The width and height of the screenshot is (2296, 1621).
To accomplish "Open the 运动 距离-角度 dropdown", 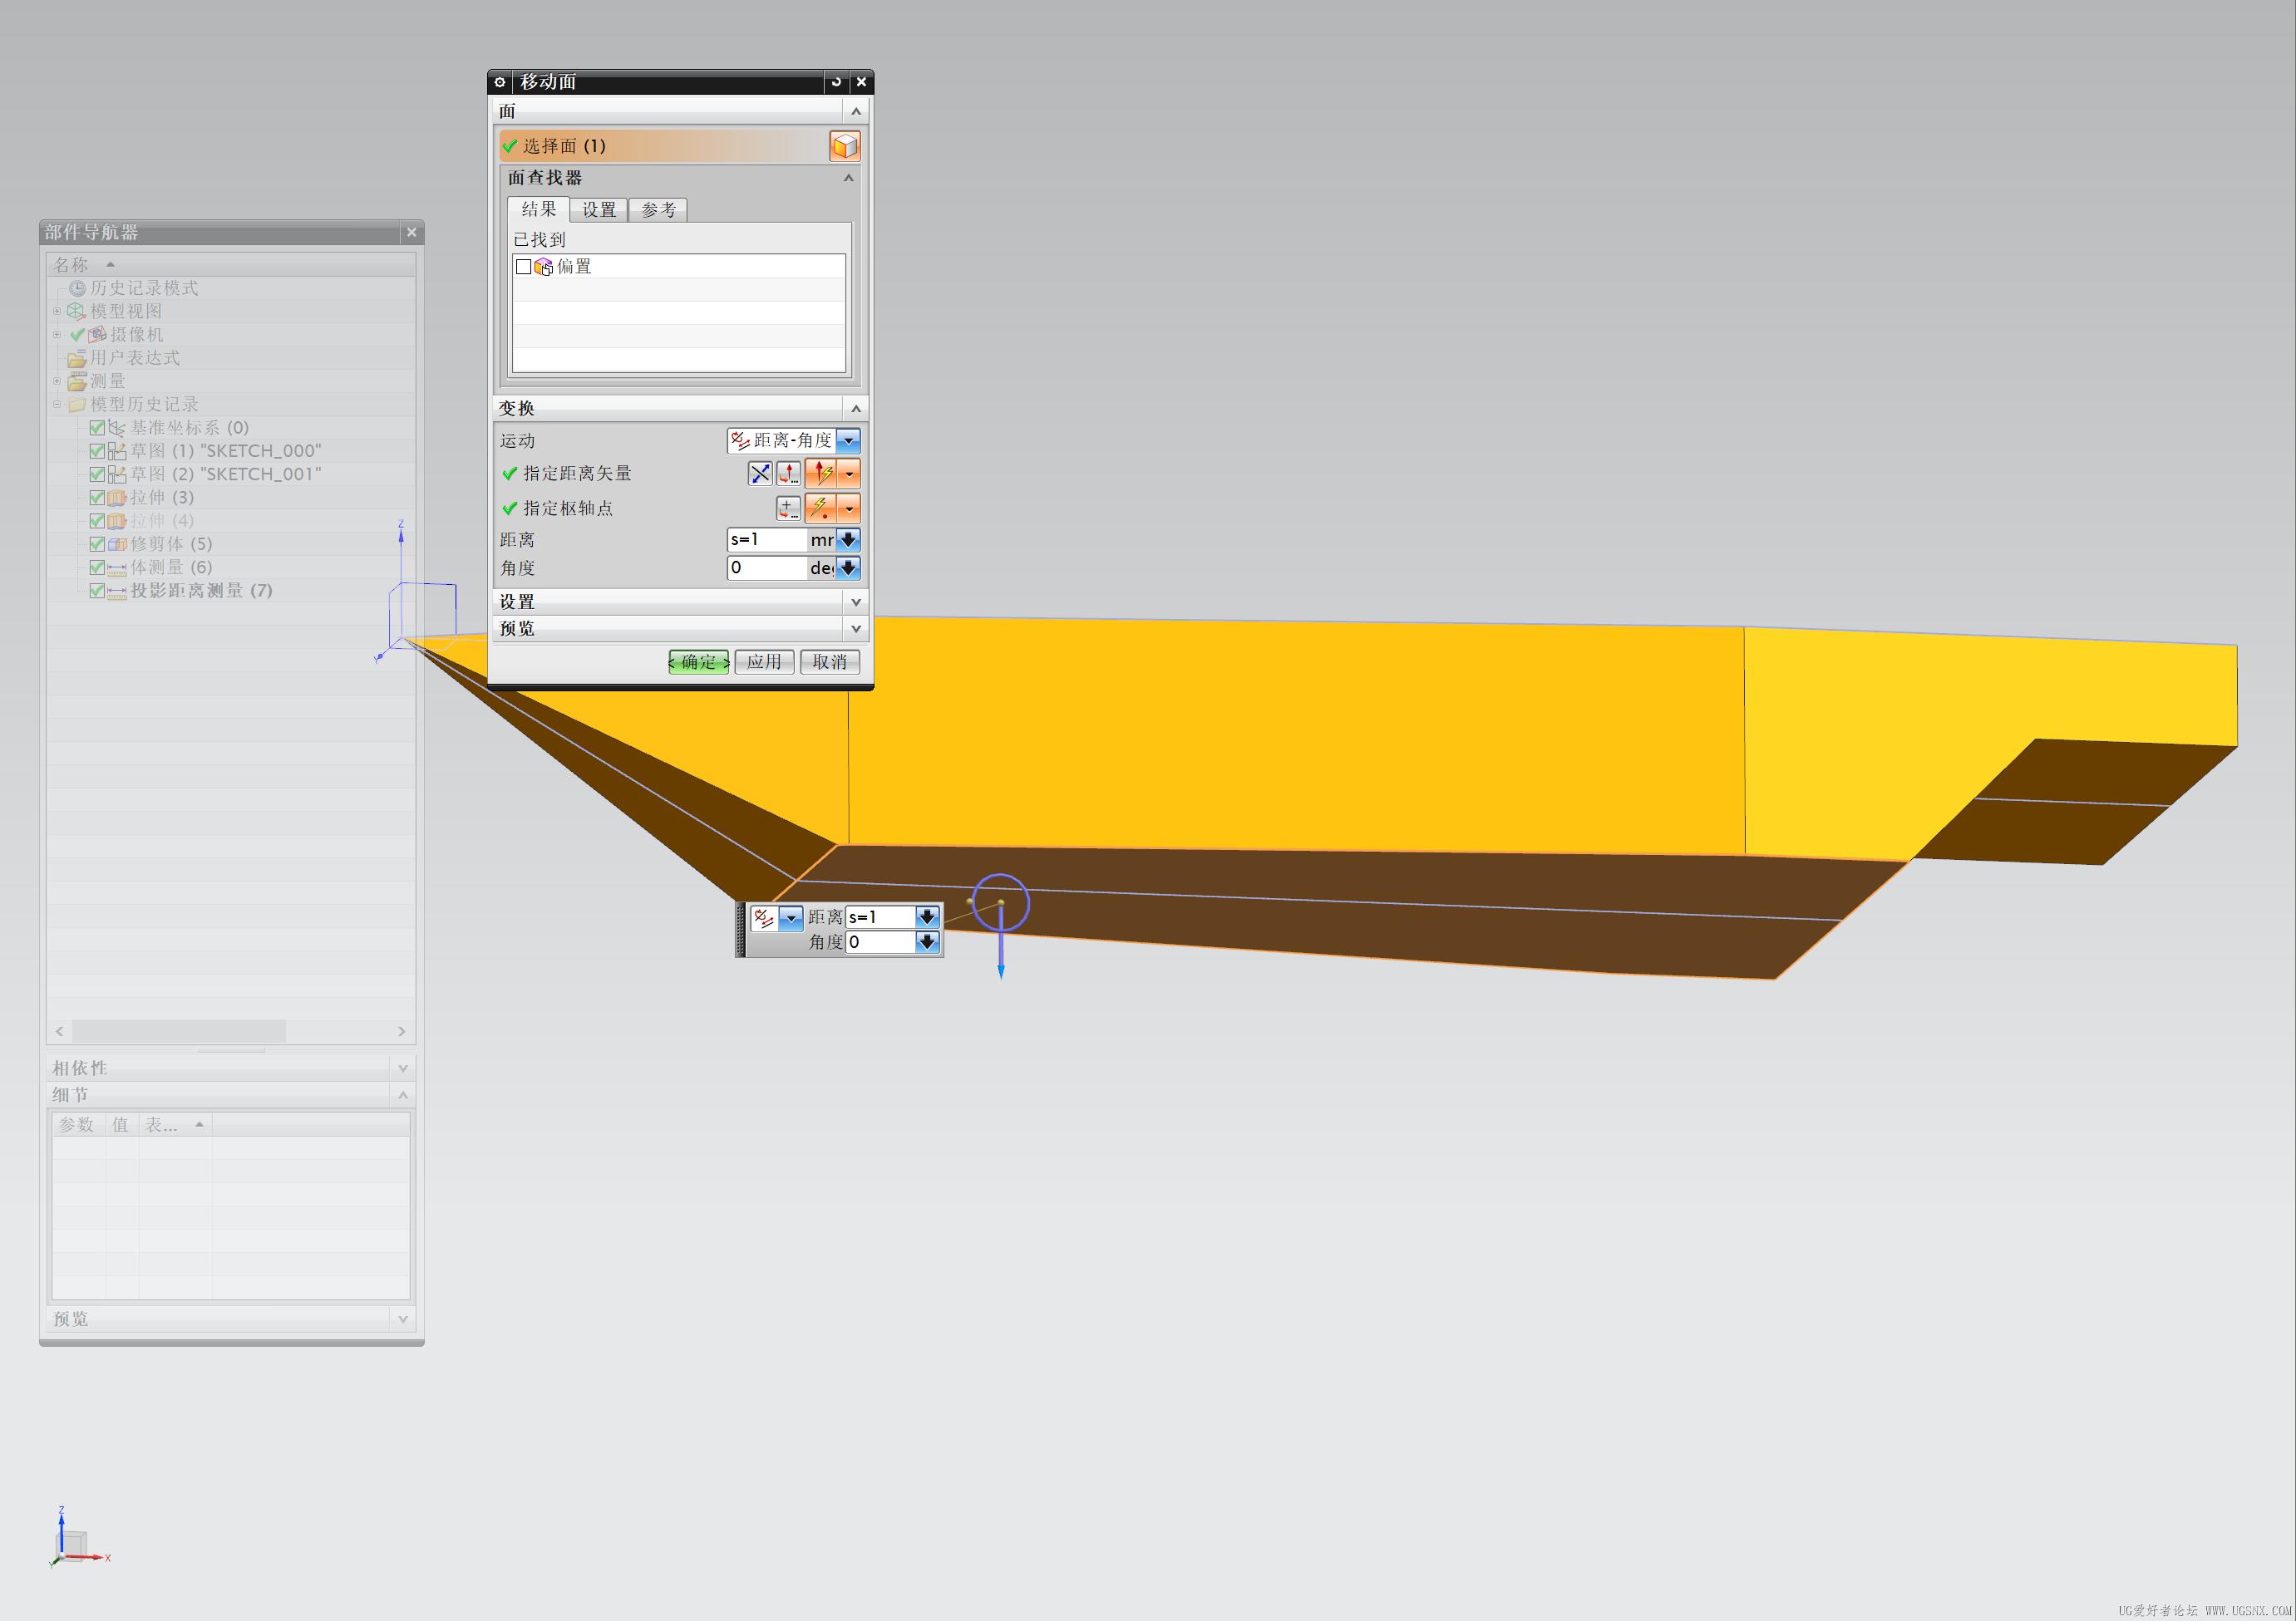I will click(848, 440).
